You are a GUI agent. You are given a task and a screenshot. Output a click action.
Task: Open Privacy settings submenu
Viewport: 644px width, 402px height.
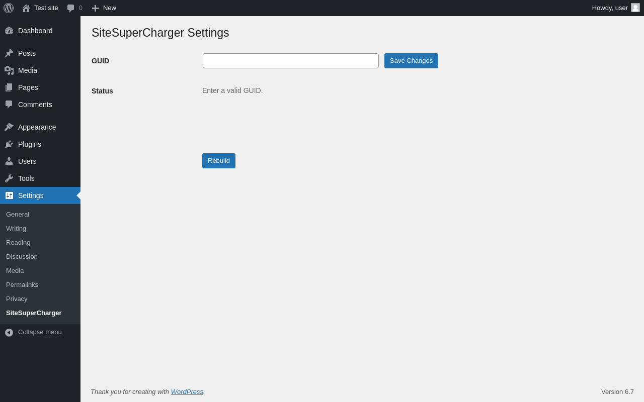tap(40, 299)
